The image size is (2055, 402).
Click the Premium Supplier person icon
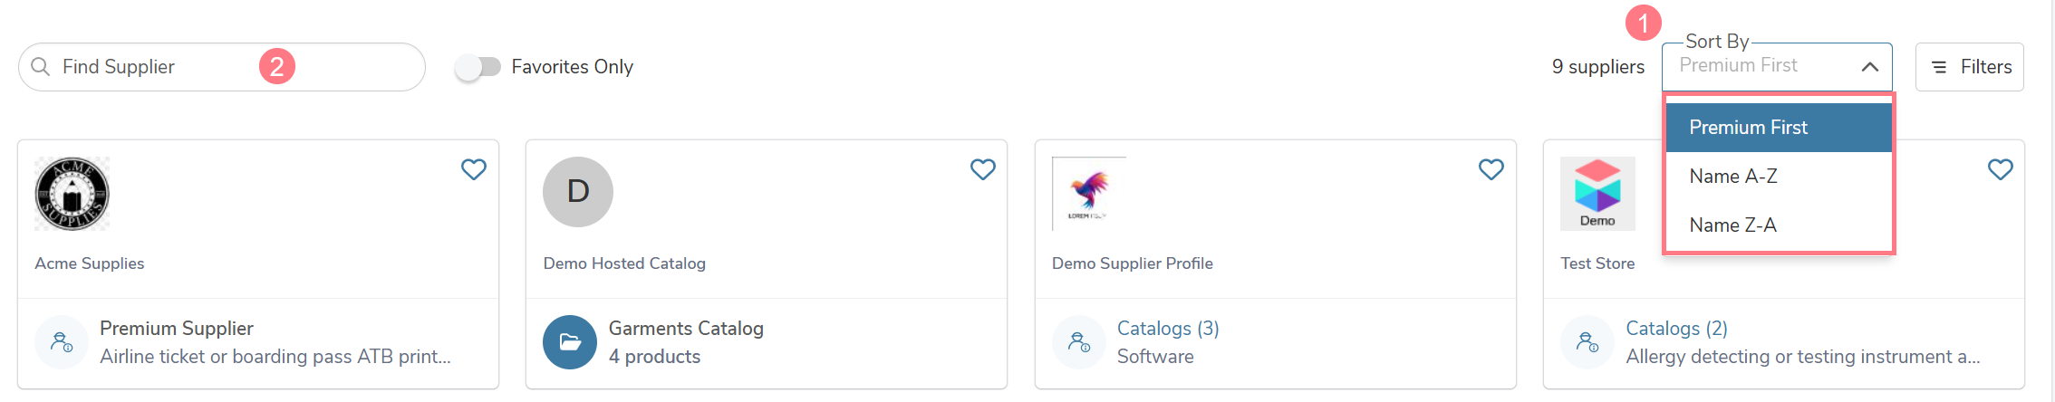point(62,342)
